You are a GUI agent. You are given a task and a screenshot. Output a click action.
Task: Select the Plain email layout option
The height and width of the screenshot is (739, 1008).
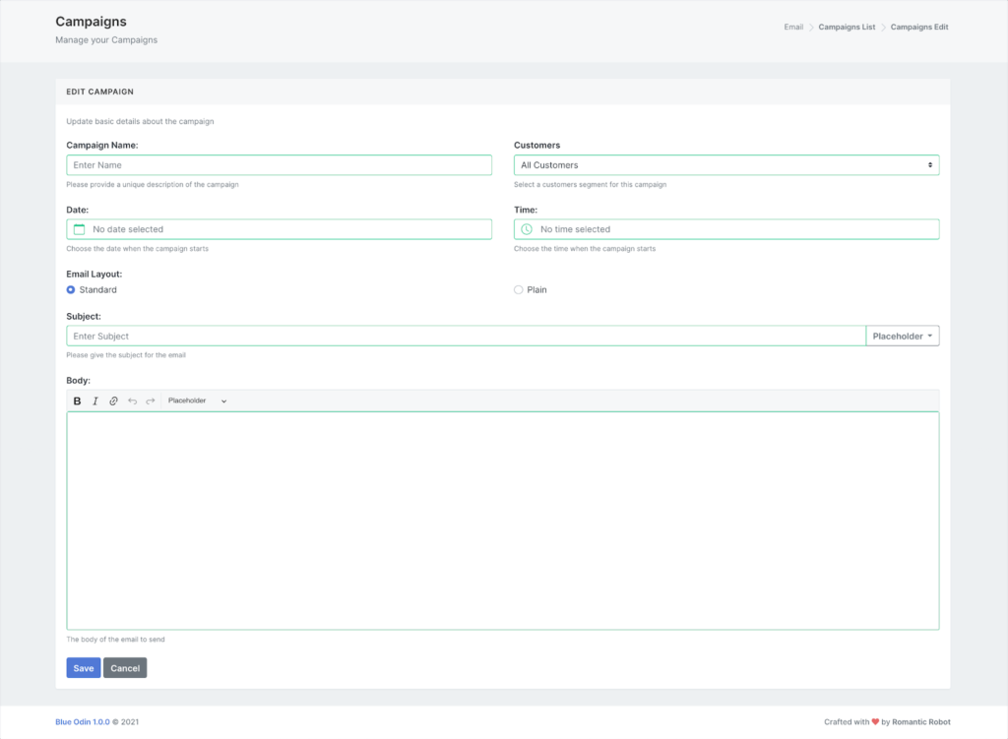518,289
